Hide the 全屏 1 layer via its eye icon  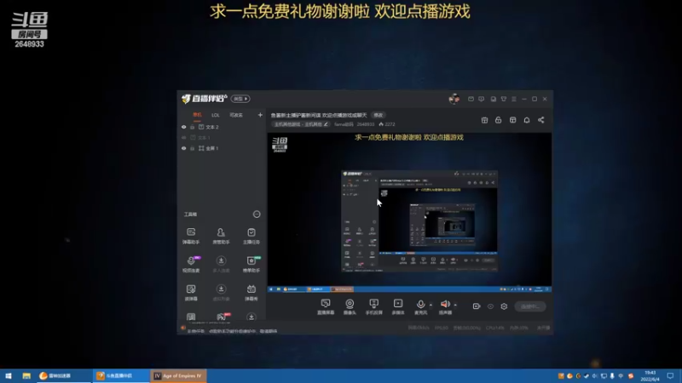pos(183,148)
